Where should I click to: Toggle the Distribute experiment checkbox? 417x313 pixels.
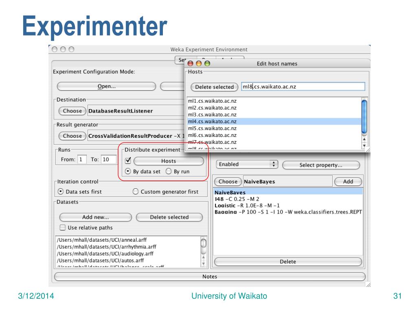128,160
